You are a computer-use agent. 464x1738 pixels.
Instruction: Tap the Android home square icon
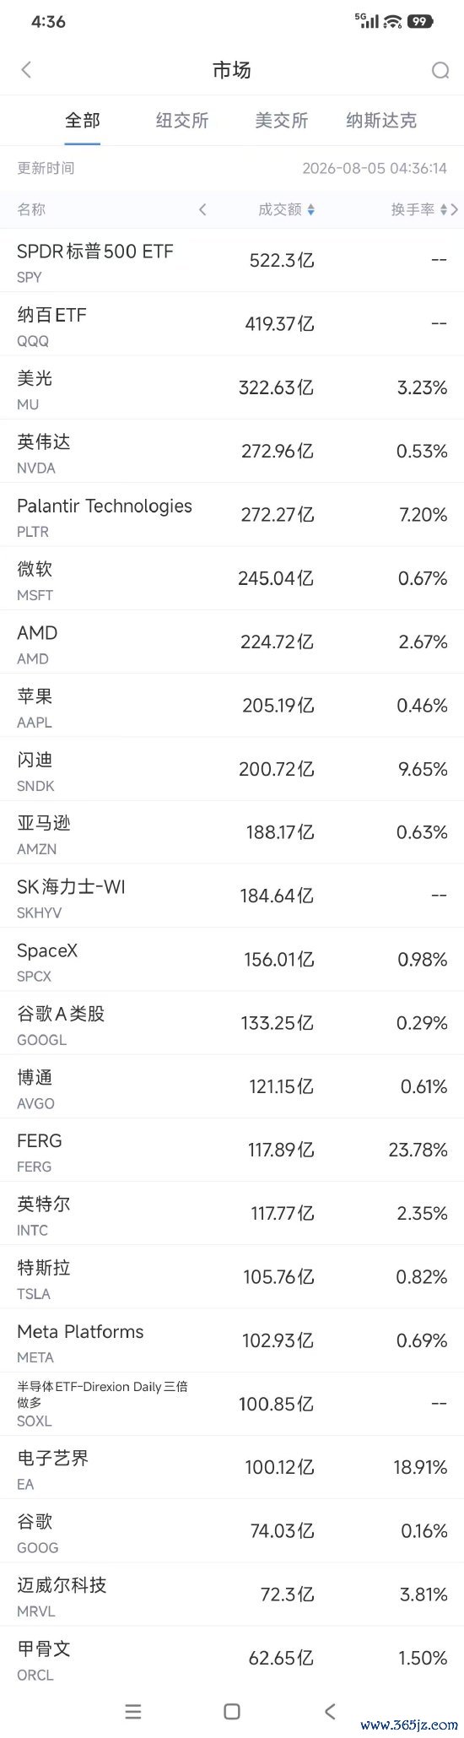232,1711
